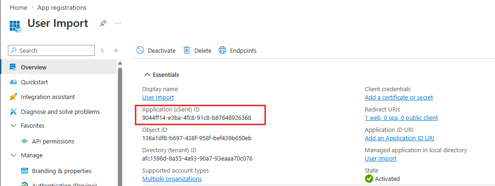
Task: Click Add a certificate or secret
Action: tap(399, 98)
